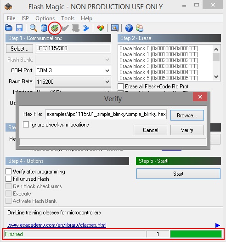Viewport: 226px width, 242px height.
Task: Select Erase block 2 (0x002000-0x002FFF)
Action: pyautogui.click(x=159, y=60)
